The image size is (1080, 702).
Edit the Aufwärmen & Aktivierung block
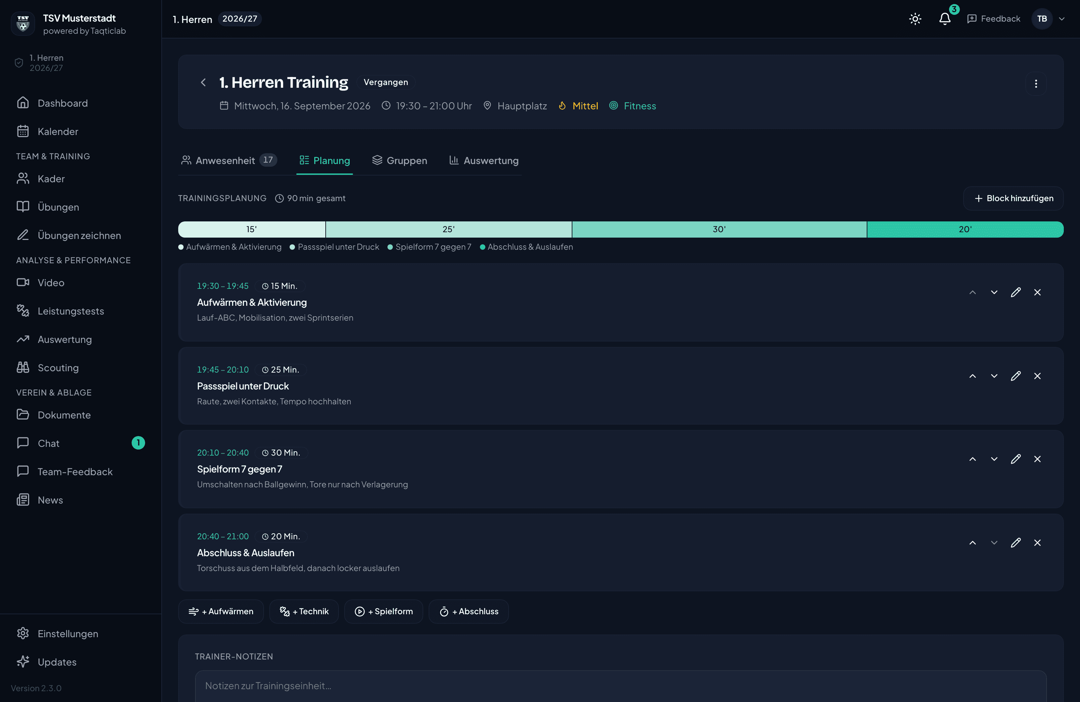pos(1016,292)
